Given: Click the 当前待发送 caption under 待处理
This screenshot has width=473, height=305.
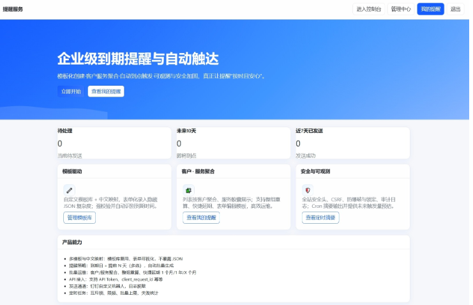Looking at the screenshot, I should tap(70, 155).
